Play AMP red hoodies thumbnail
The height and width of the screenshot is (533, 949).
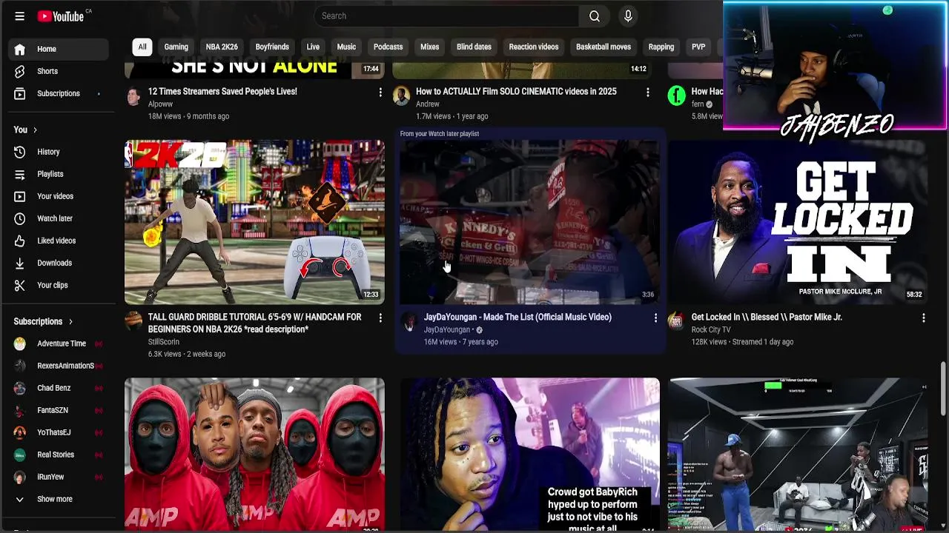pyautogui.click(x=254, y=455)
